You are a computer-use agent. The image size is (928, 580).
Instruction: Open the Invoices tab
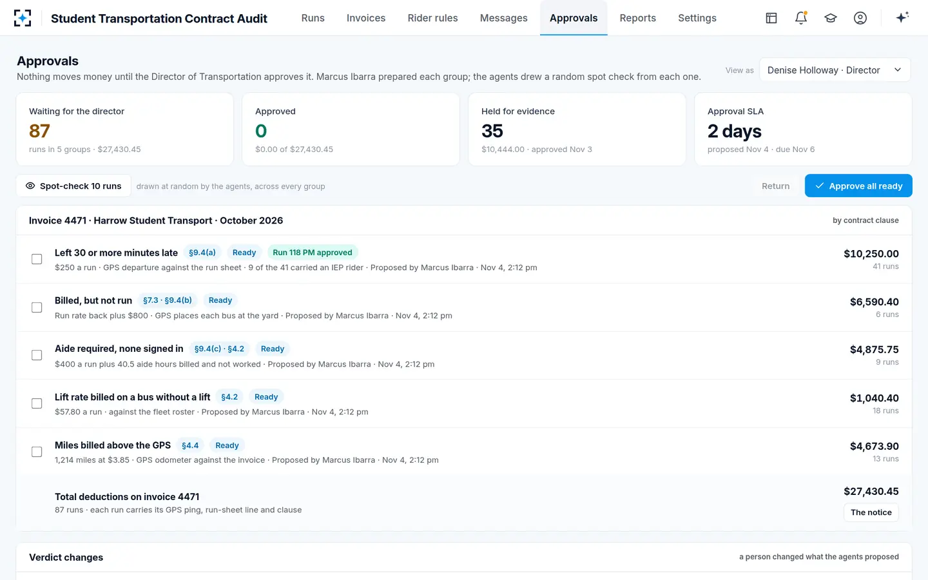click(366, 18)
